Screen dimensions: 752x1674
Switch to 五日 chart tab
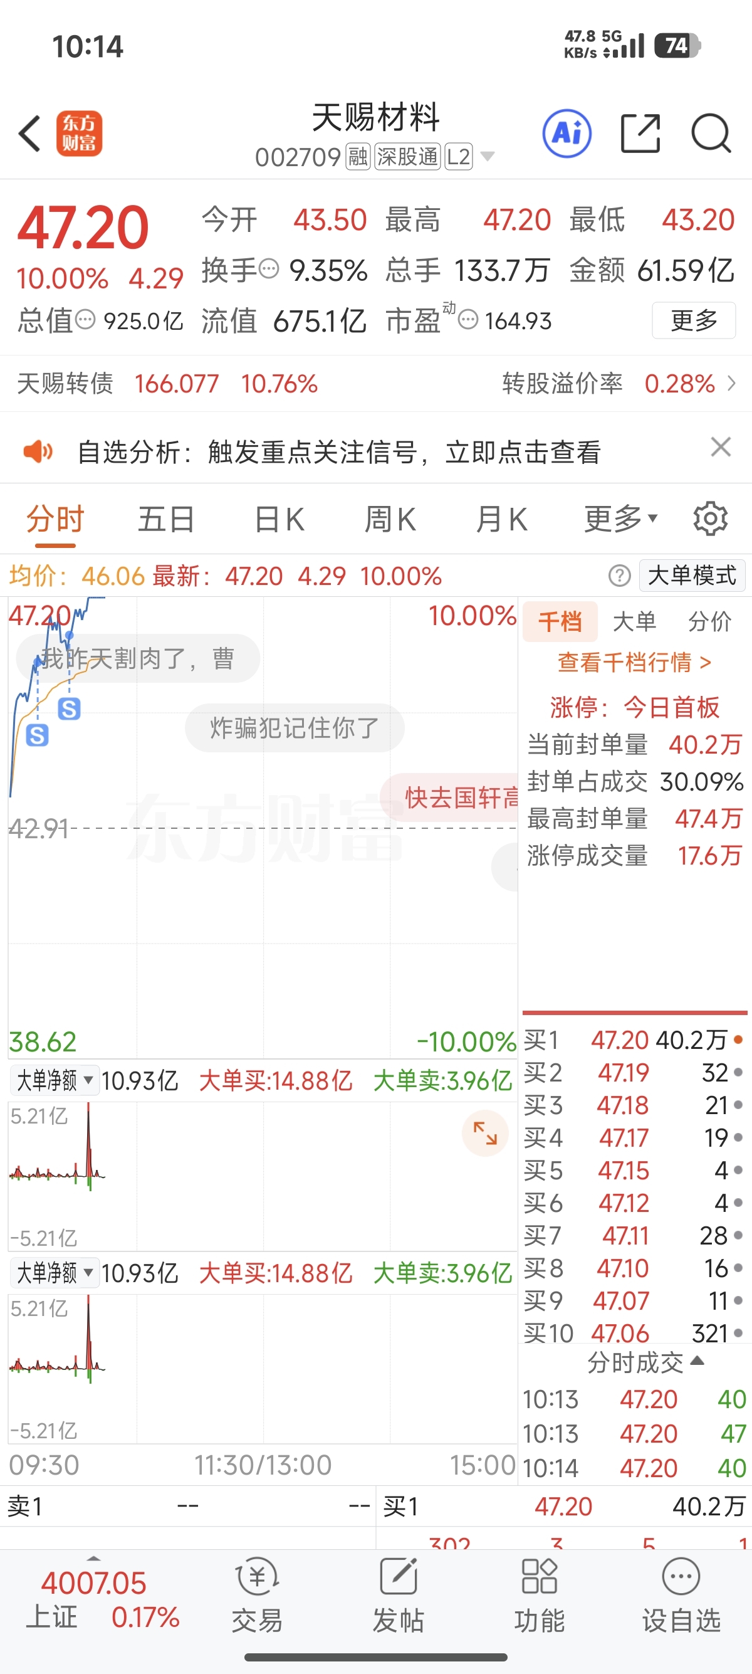tap(166, 519)
